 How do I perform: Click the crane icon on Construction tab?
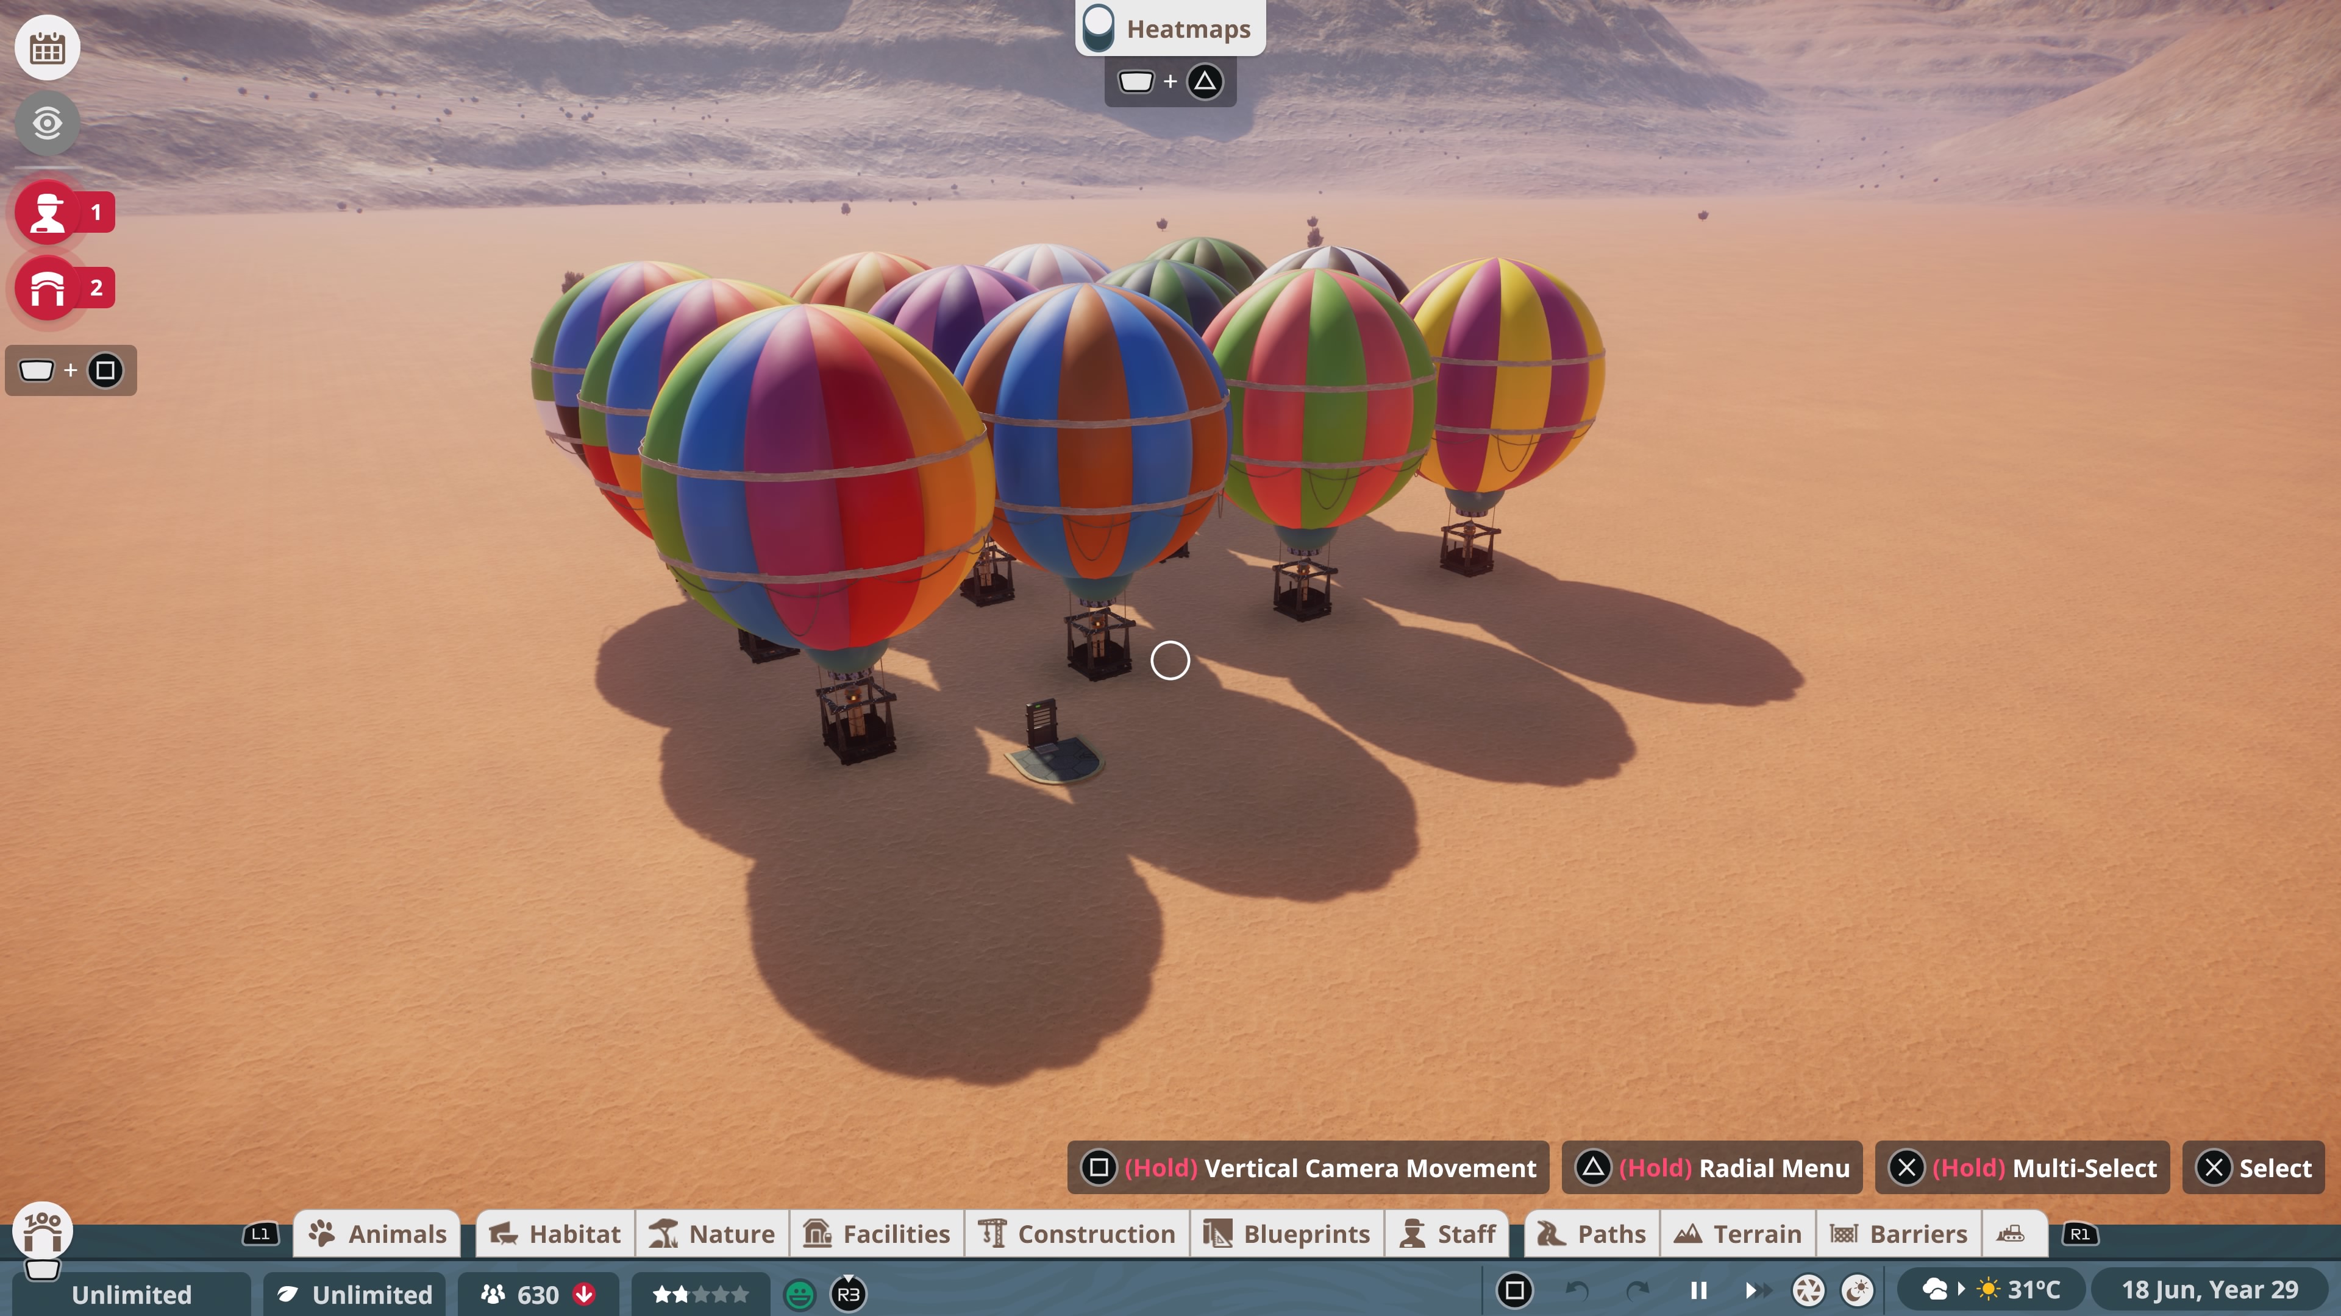pyautogui.click(x=992, y=1233)
